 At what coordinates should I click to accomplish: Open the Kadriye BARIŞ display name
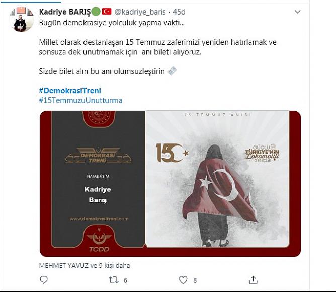pos(65,12)
